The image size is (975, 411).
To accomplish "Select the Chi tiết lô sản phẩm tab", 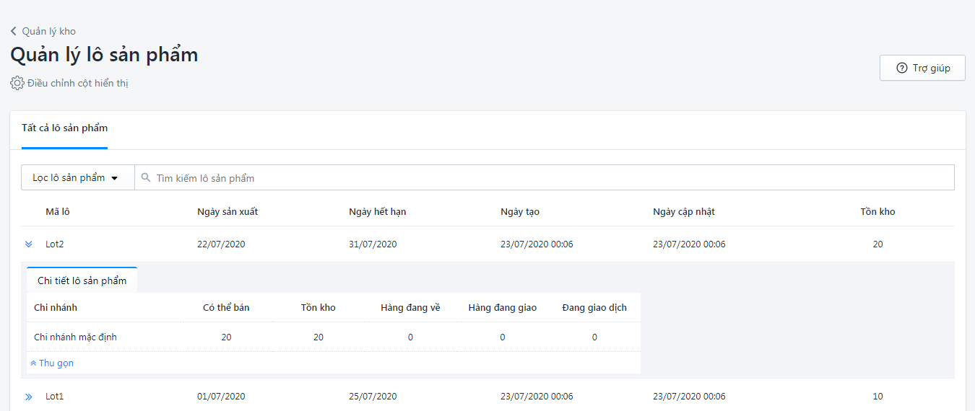I will [x=82, y=280].
